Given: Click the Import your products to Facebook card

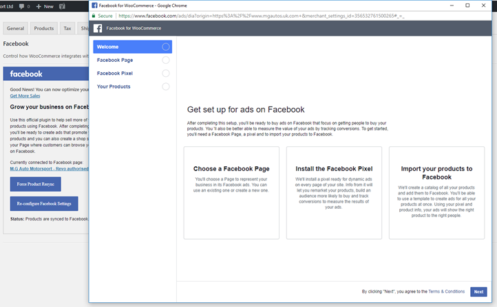Looking at the screenshot, I should pyautogui.click(x=437, y=193).
